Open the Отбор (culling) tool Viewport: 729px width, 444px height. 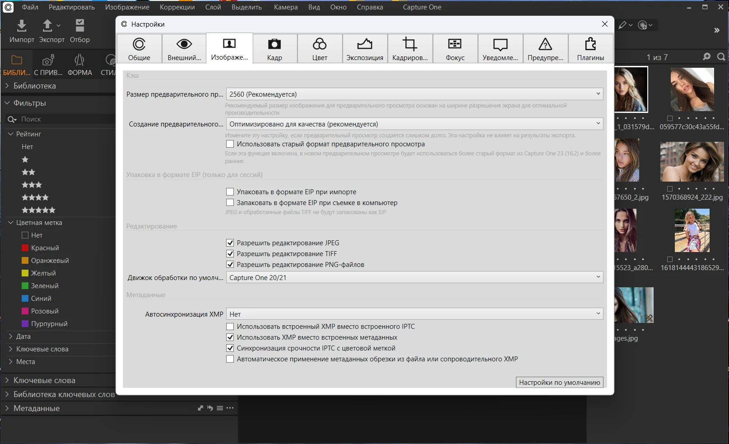click(79, 26)
